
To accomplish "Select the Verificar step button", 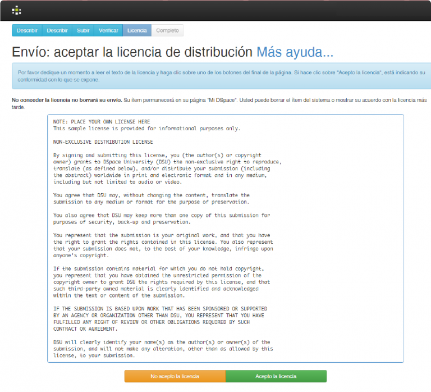I will pyautogui.click(x=108, y=30).
